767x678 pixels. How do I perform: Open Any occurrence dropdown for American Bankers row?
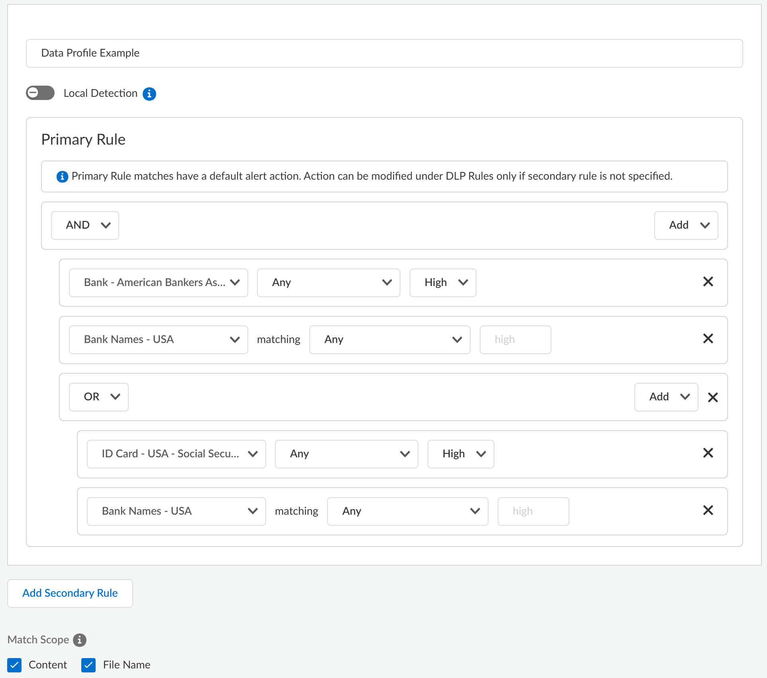[328, 283]
